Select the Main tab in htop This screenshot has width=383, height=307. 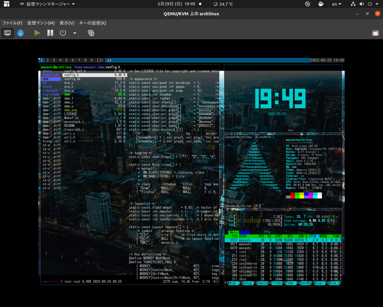(234, 232)
